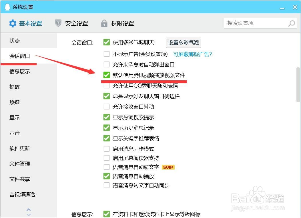Click the magnifier search icon
Image resolution: width=301 pixels, height=218 pixels.
click(292, 23)
